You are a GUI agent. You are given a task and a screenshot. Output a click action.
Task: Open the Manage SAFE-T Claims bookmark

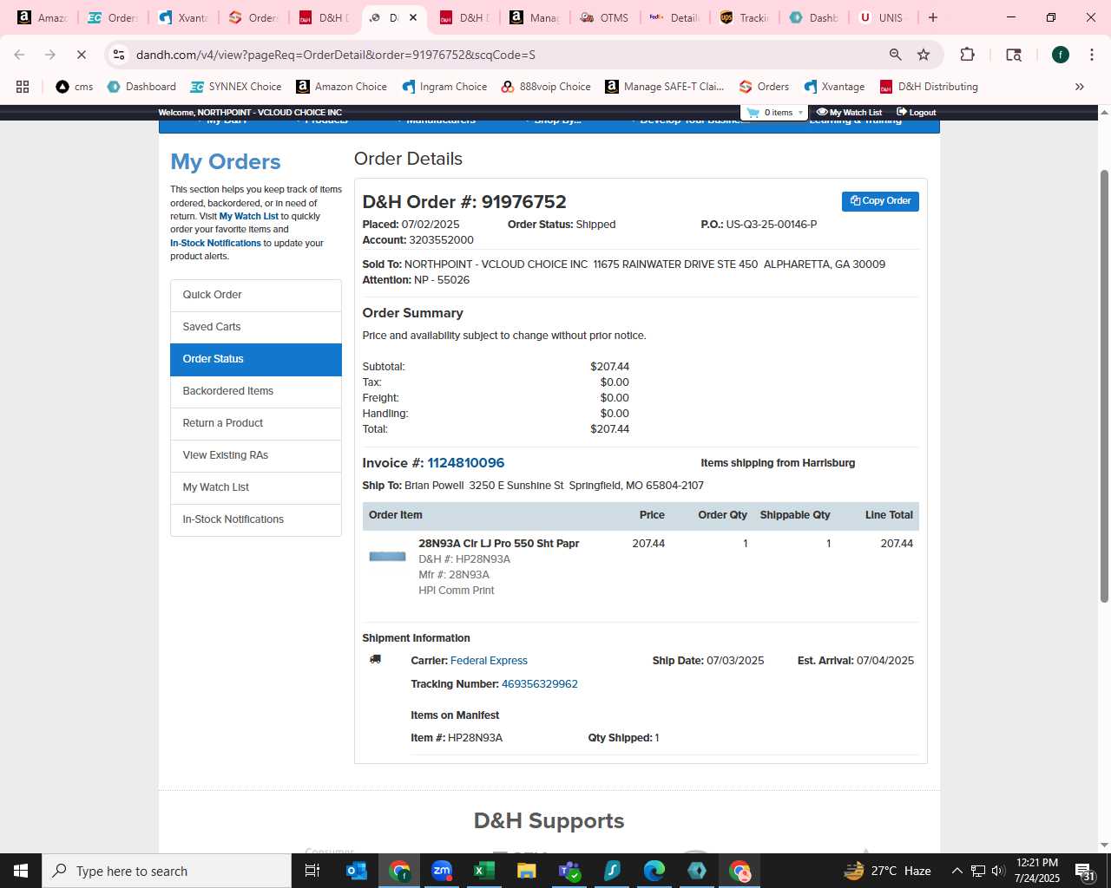coord(665,87)
